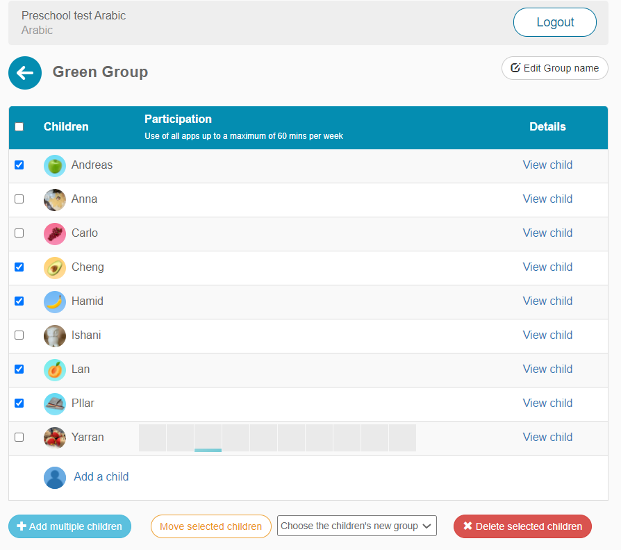621x550 pixels.
Task: Click Andreas's green apple avatar
Action: click(55, 165)
